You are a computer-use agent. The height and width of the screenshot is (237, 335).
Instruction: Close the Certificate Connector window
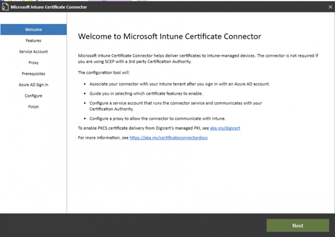coord(330,7)
